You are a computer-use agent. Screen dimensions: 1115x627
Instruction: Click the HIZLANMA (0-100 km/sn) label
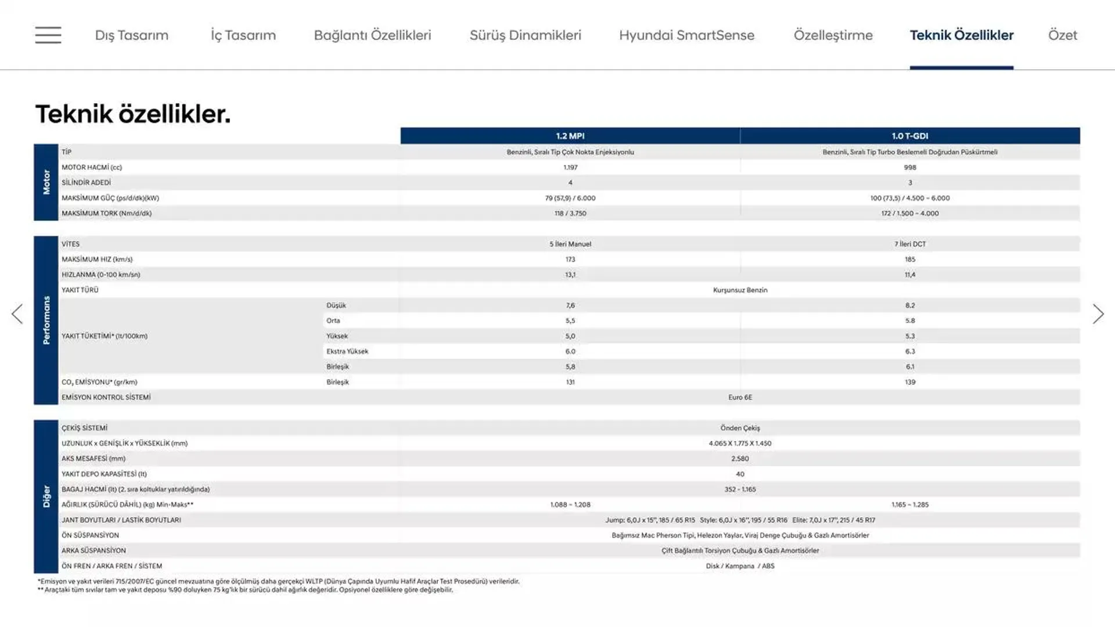coord(100,275)
